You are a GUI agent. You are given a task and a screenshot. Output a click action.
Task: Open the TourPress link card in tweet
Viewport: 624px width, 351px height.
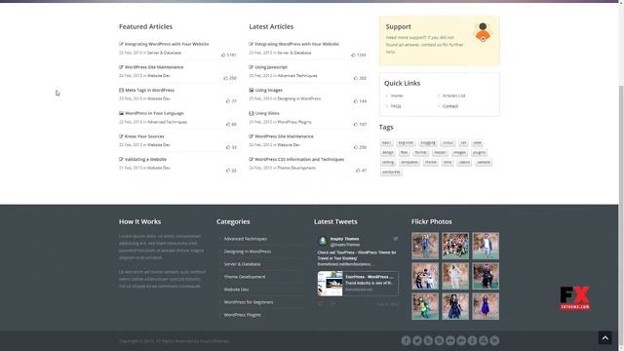tap(358, 284)
